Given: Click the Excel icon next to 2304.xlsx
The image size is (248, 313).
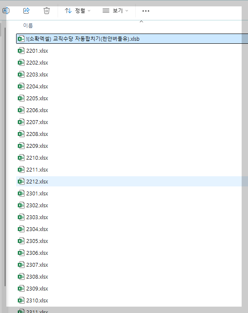Looking at the screenshot, I should tap(21, 229).
